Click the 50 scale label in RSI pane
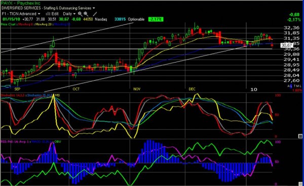304x186 pixels. 277,162
